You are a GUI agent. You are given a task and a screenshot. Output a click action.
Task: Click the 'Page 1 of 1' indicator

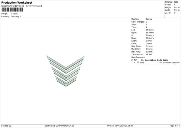click(x=175, y=126)
